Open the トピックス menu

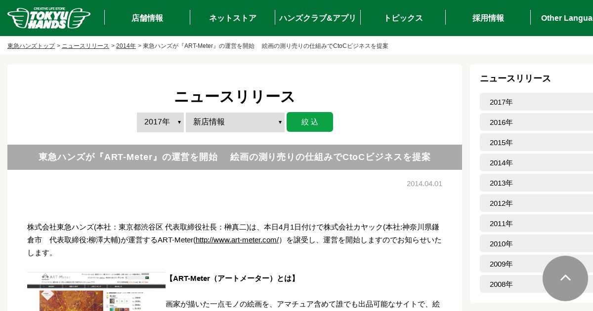(x=403, y=18)
